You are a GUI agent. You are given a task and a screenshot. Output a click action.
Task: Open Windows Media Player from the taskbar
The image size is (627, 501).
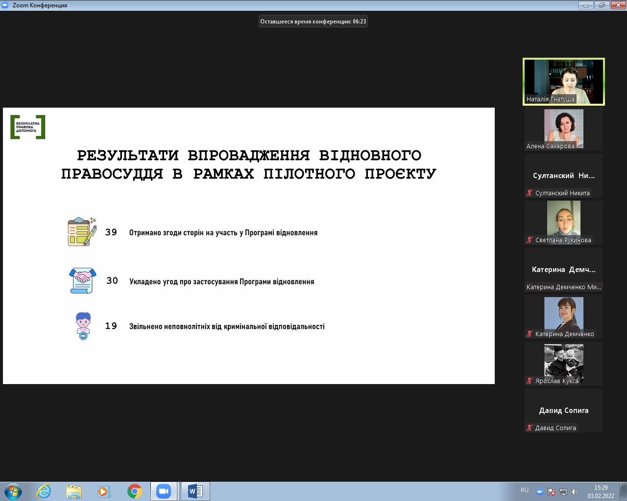[104, 491]
